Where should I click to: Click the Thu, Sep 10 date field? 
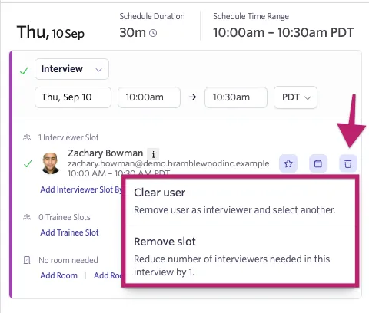point(73,97)
